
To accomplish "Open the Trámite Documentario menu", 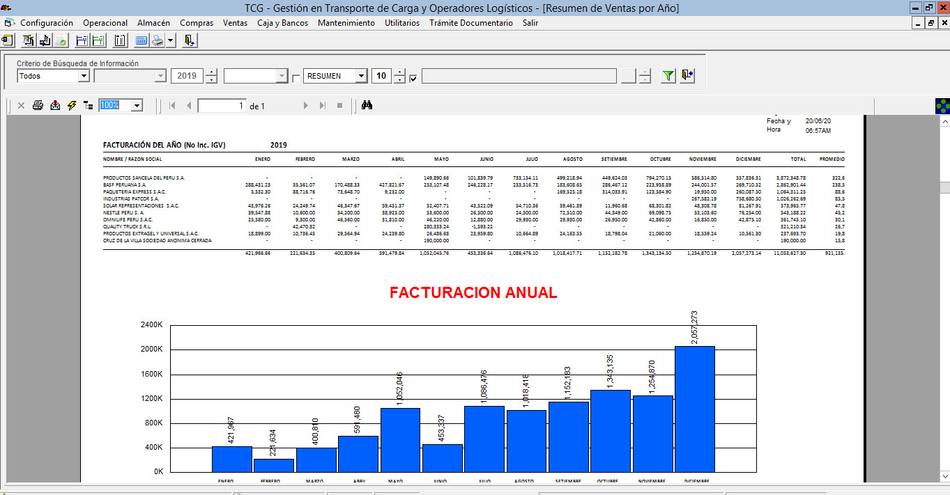I will pos(470,23).
